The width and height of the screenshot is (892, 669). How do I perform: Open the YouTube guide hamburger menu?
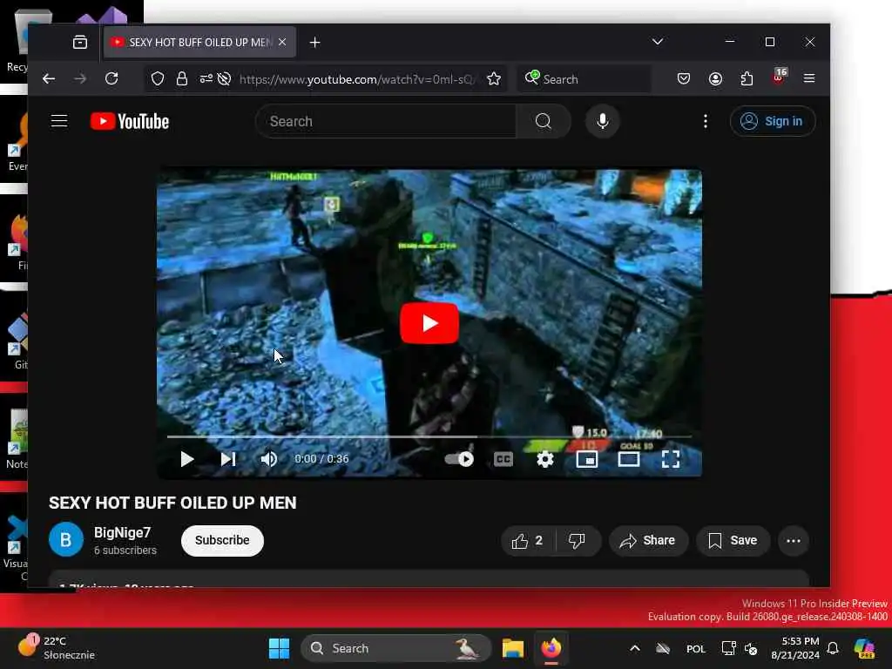(x=59, y=121)
